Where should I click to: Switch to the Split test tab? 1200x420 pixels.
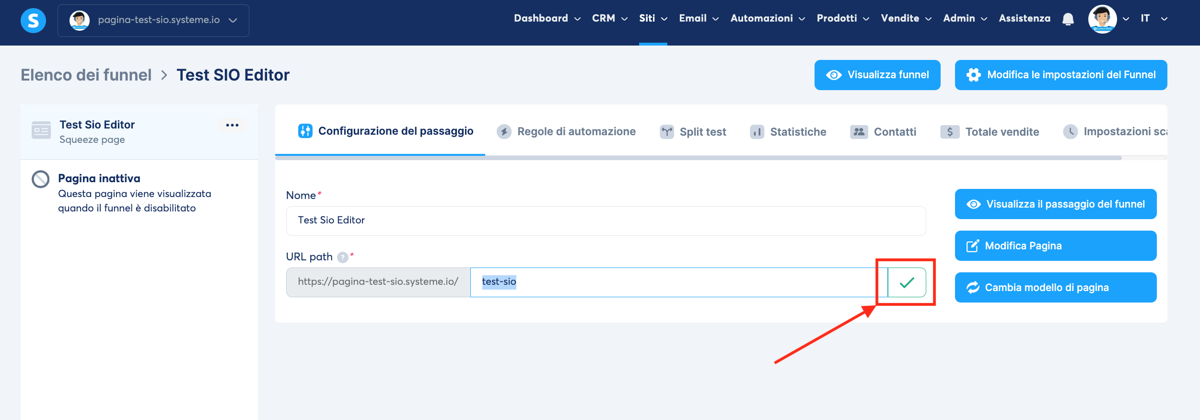click(693, 132)
